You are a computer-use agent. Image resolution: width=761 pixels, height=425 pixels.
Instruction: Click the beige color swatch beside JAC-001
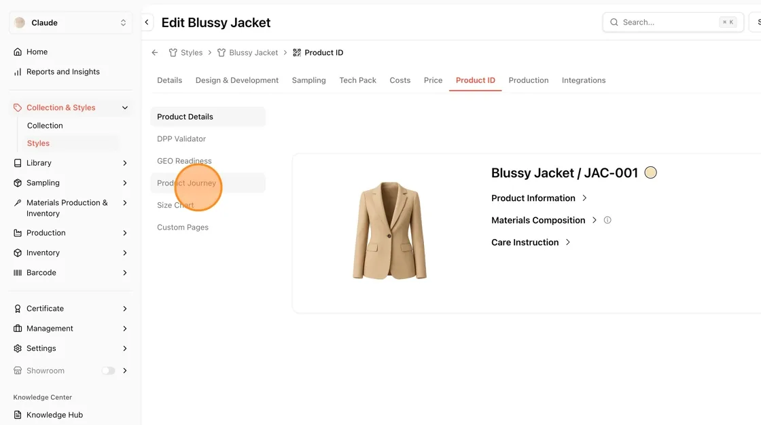[650, 172]
